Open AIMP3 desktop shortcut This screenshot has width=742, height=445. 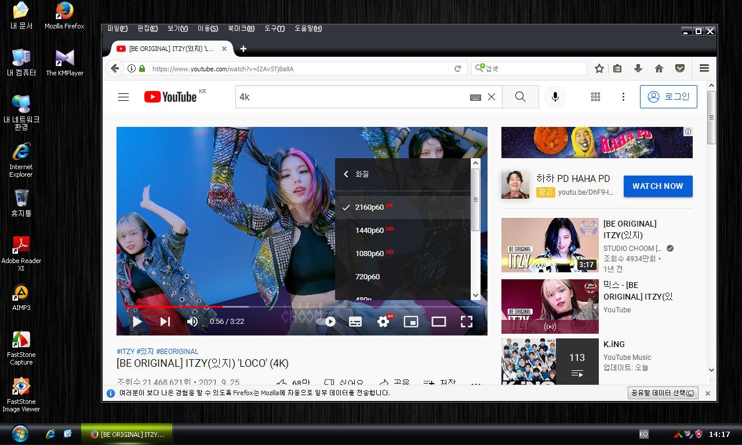(x=21, y=298)
